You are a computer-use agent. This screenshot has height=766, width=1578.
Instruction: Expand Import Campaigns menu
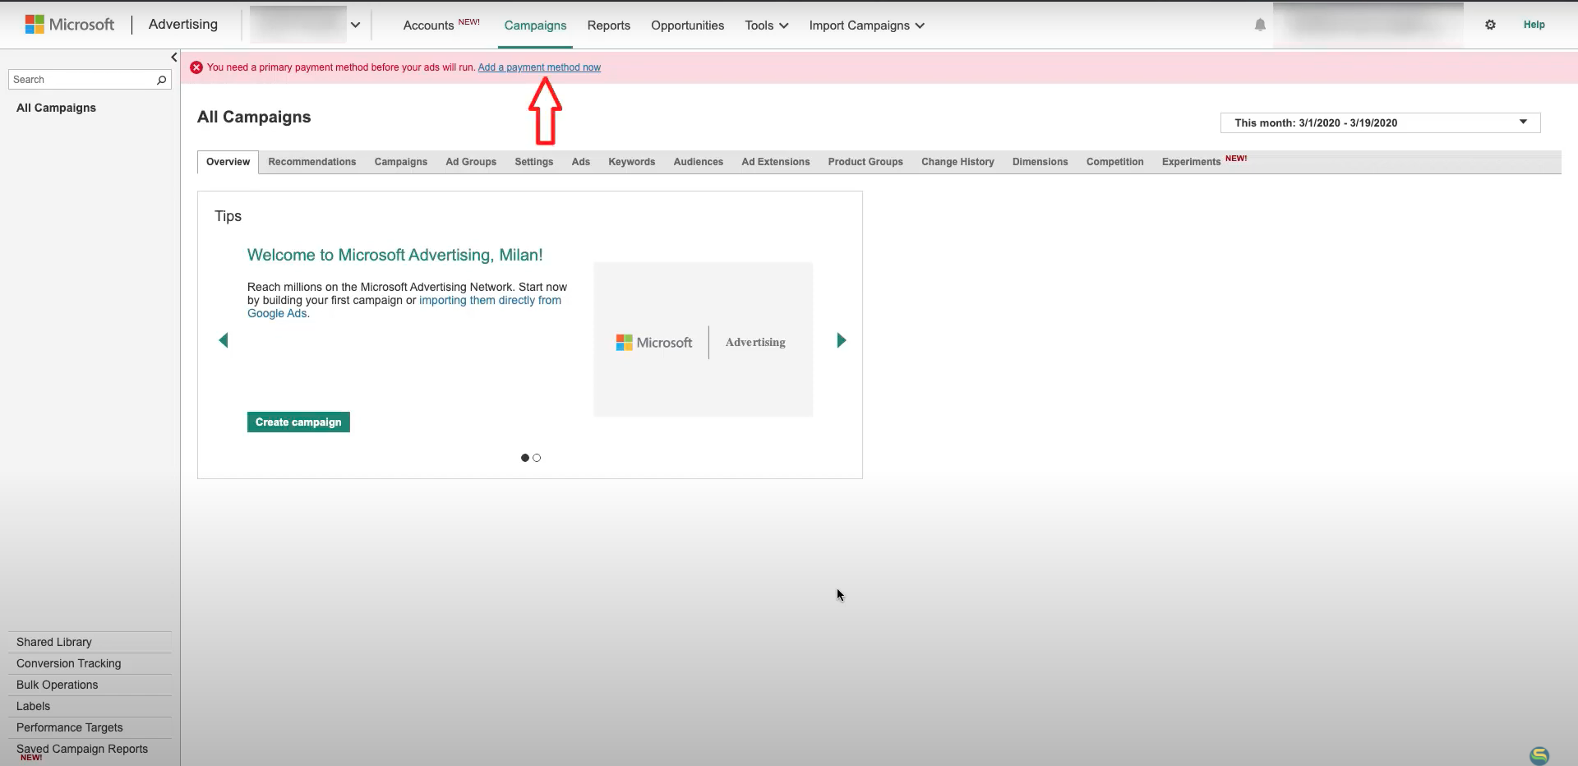pos(866,25)
